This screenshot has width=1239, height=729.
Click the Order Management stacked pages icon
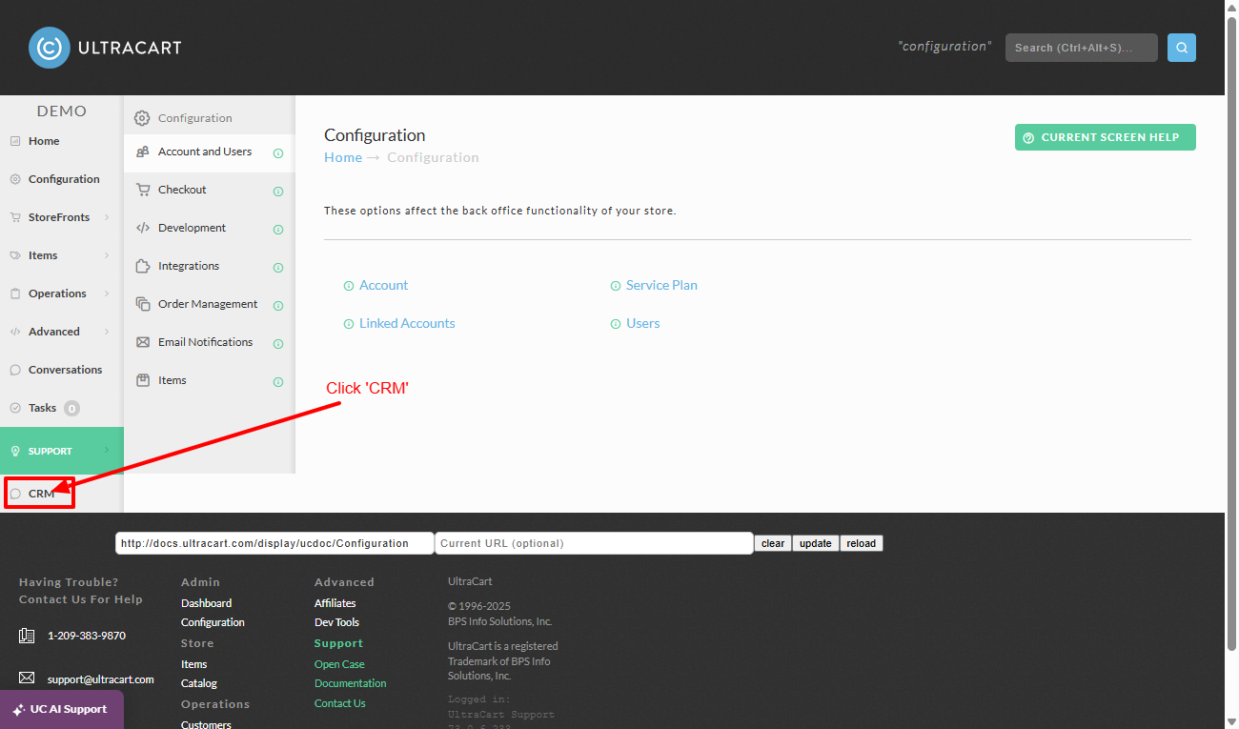143,304
